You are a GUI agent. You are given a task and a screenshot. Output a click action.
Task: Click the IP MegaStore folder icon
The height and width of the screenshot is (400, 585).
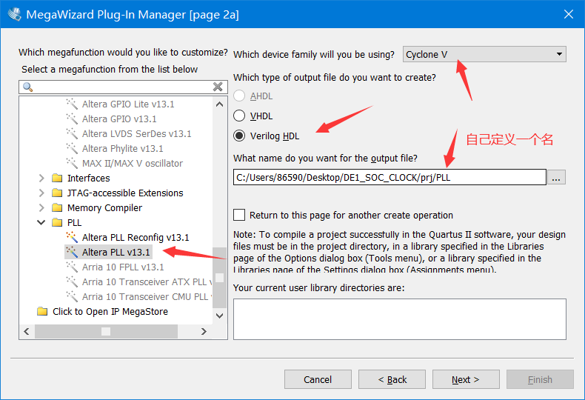click(x=42, y=311)
